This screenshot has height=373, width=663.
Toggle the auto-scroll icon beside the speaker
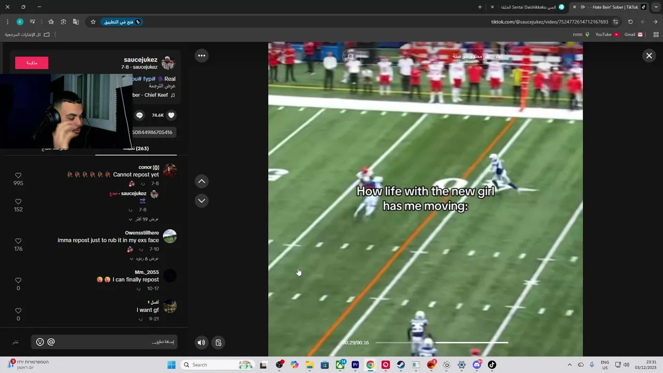pyautogui.click(x=219, y=342)
